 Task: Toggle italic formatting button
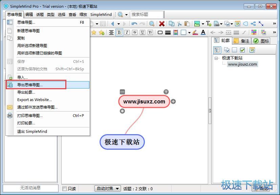point(127,32)
